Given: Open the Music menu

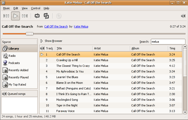Looking at the screenshot, I should (6, 8).
